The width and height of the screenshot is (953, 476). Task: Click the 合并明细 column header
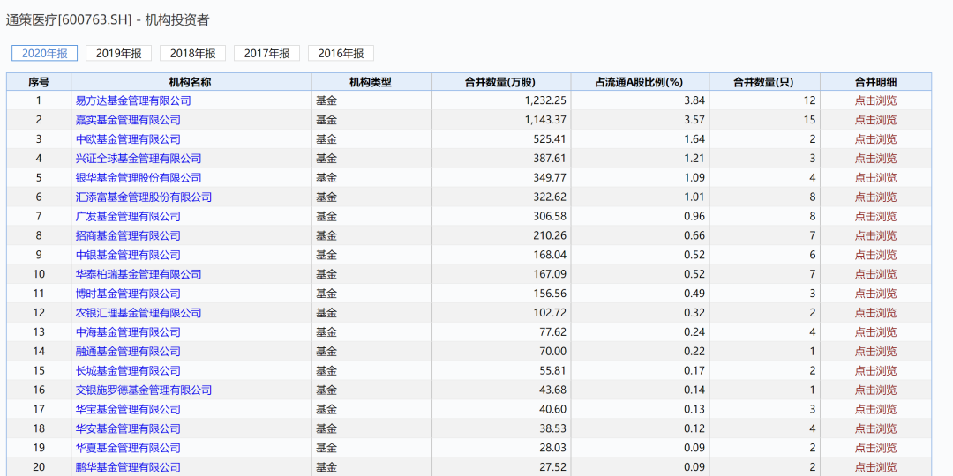[x=876, y=82]
